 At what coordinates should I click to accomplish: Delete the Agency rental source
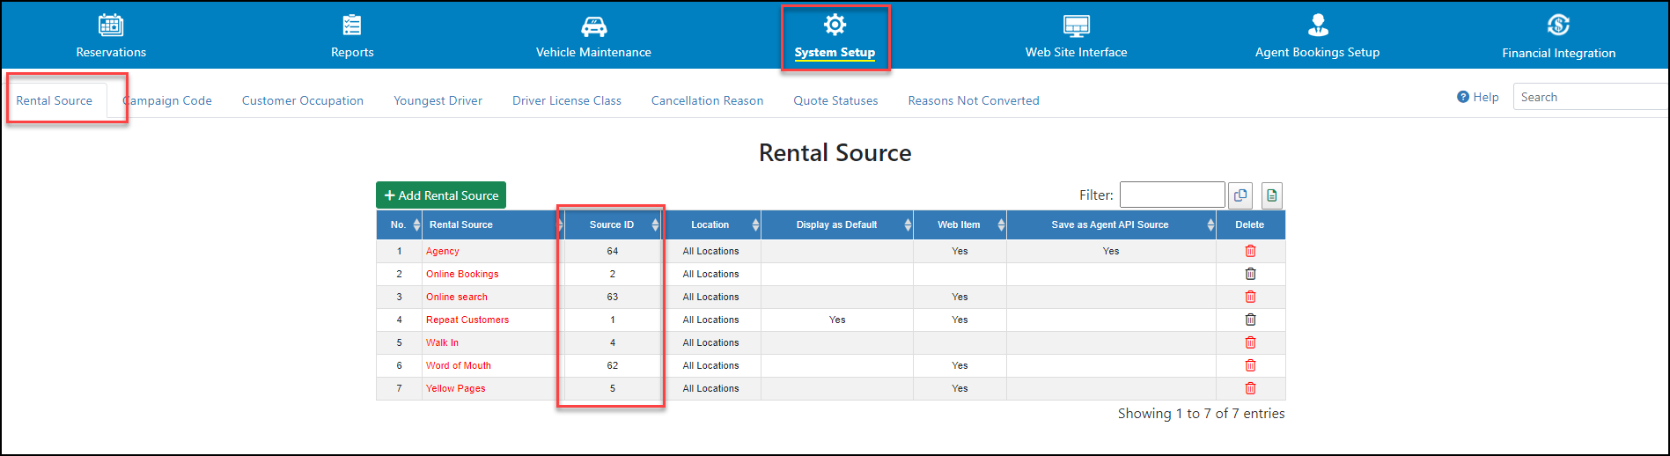(x=1250, y=251)
